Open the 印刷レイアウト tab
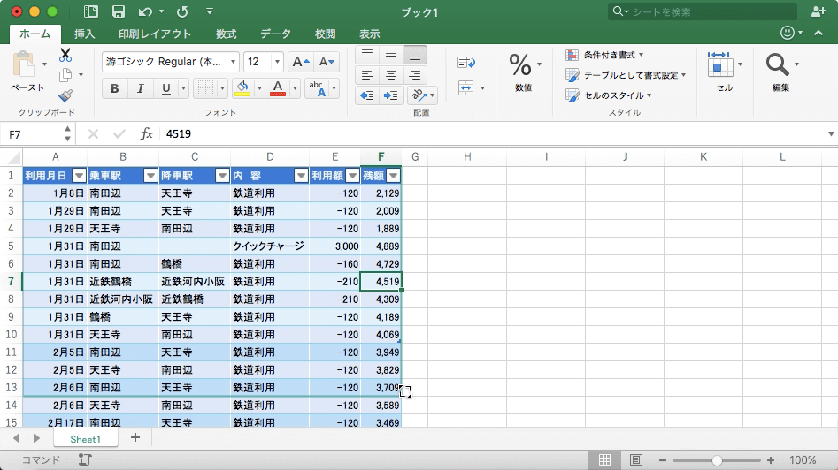The image size is (838, 470). pos(155,34)
